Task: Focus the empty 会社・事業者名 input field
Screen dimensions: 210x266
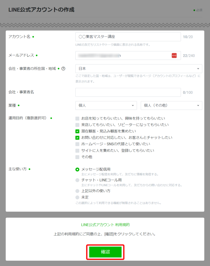Action: point(128,92)
